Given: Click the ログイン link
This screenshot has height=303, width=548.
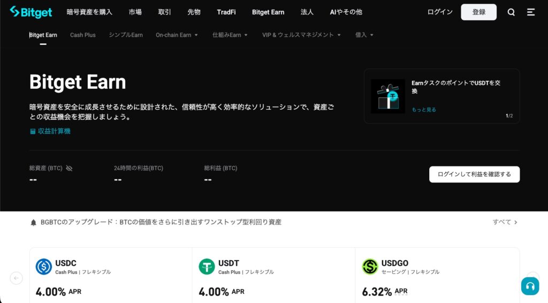Looking at the screenshot, I should pyautogui.click(x=440, y=12).
